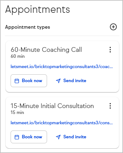Click the paper plane icon for coaching call invite
This screenshot has height=153, width=123.
tap(58, 81)
